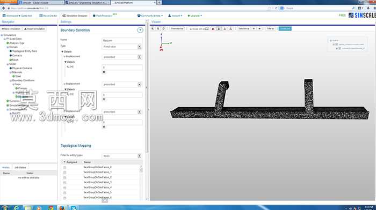Open the Upgrade menu
376x210 pixels.
tap(194, 16)
